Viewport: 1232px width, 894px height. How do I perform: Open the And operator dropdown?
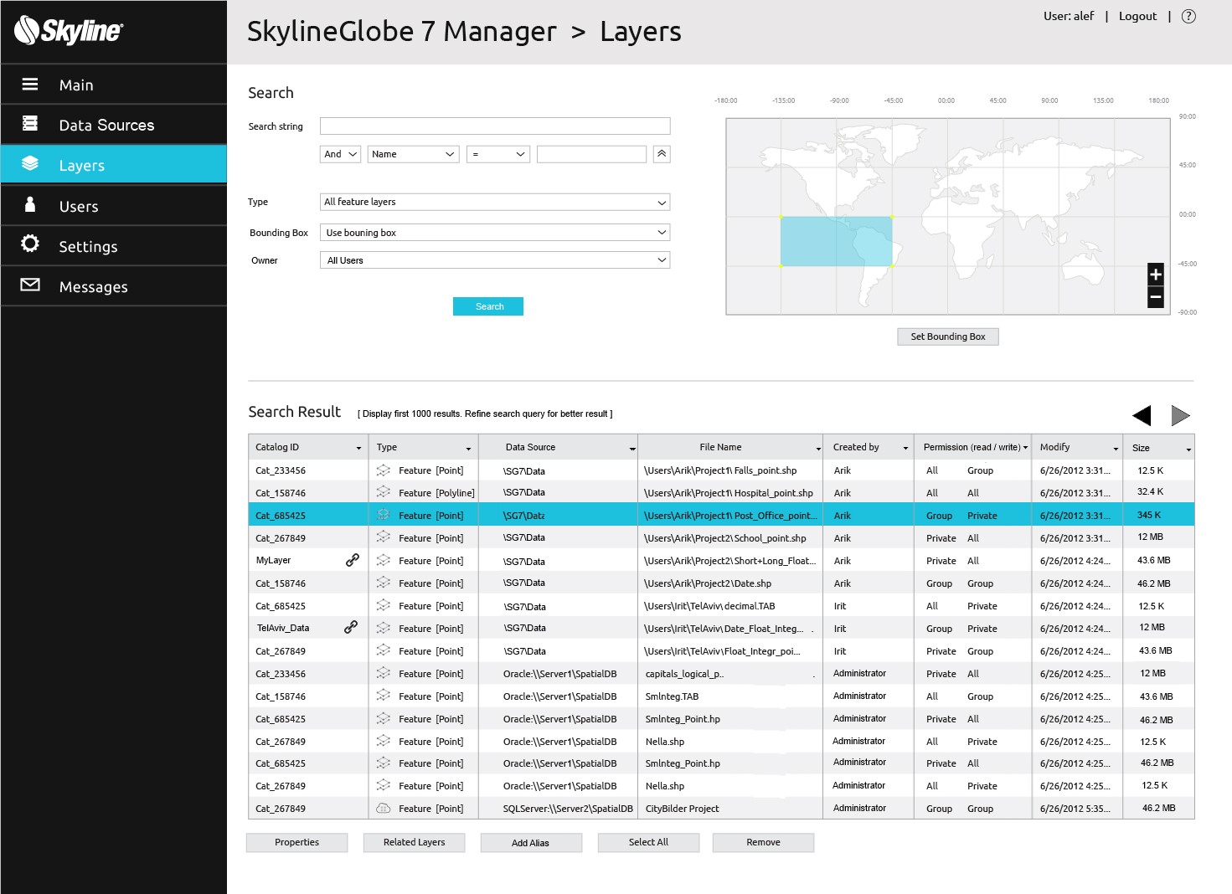coord(340,154)
